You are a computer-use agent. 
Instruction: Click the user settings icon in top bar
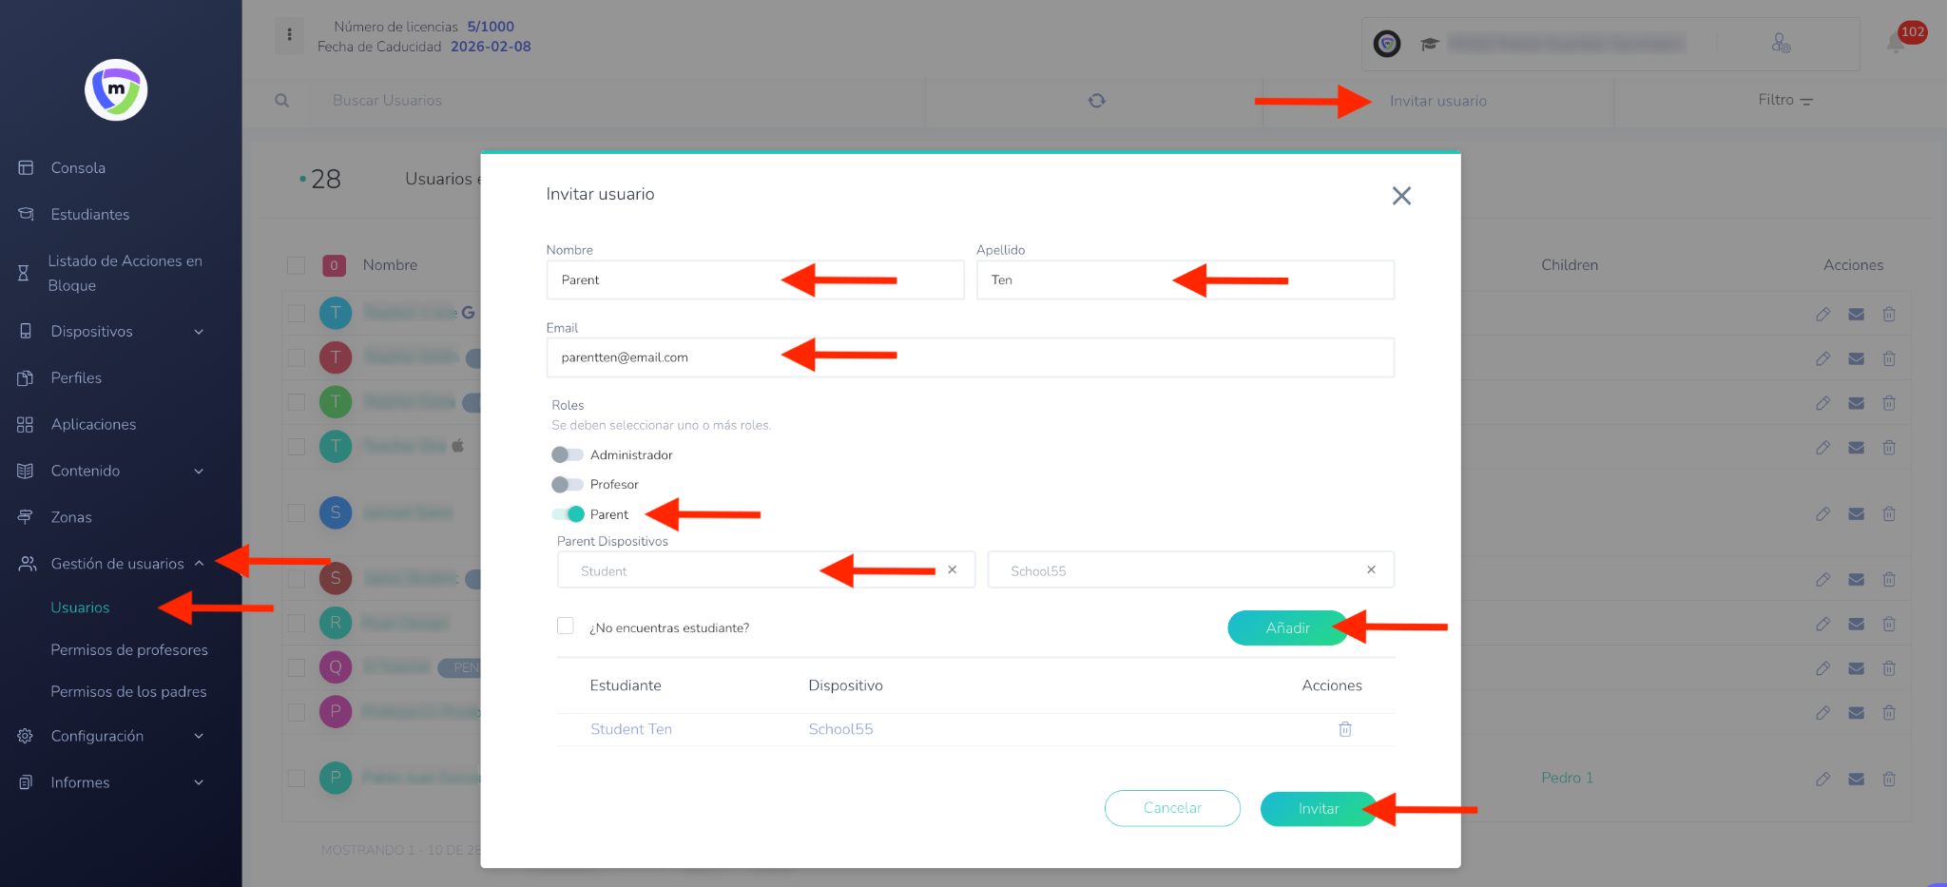click(x=1781, y=44)
